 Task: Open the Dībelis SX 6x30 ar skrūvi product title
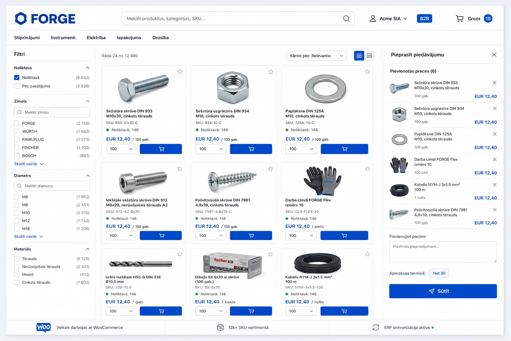tap(217, 279)
